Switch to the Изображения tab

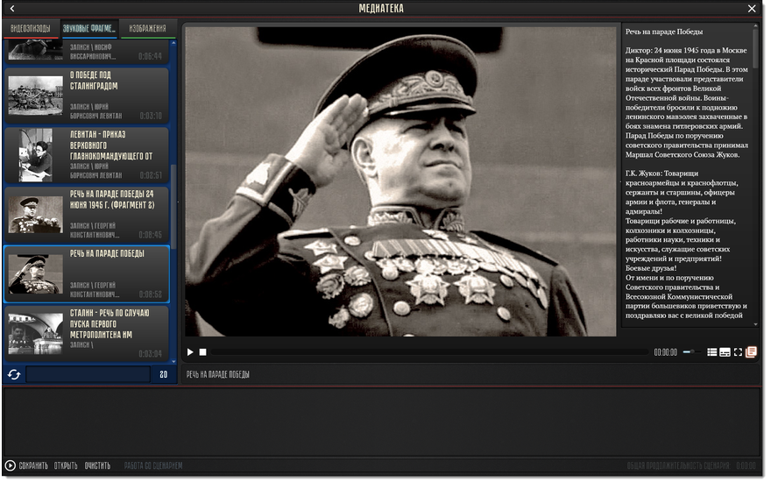point(147,29)
